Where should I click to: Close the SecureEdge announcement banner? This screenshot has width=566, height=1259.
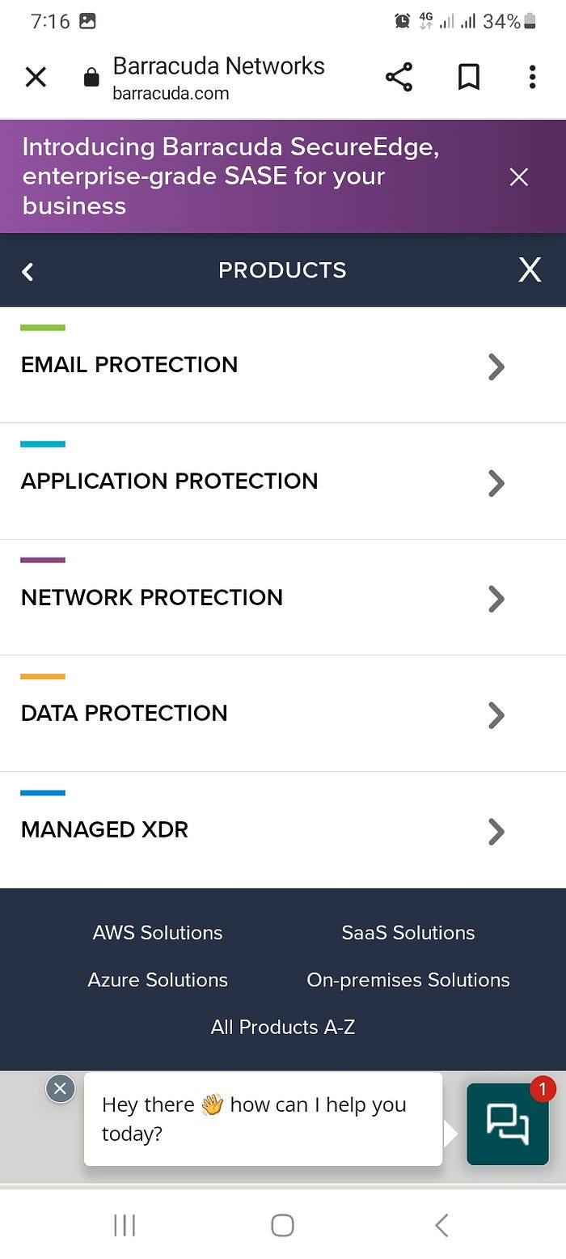pos(519,177)
